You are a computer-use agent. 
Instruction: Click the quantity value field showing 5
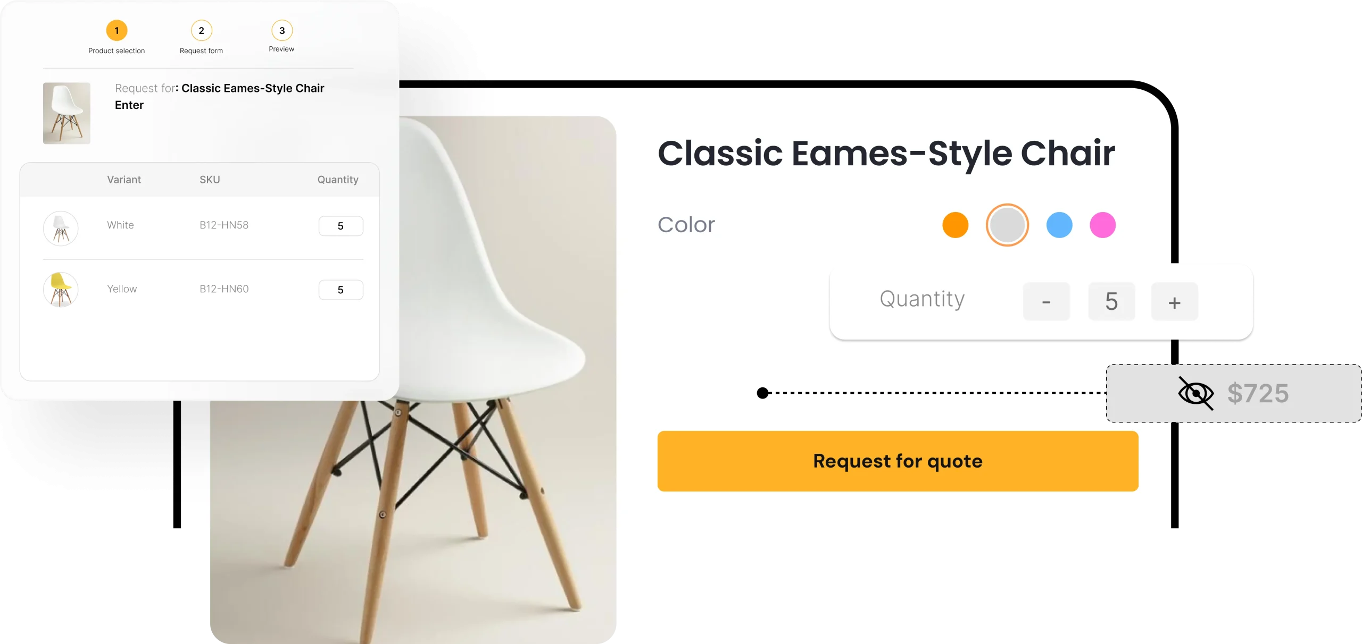1111,301
